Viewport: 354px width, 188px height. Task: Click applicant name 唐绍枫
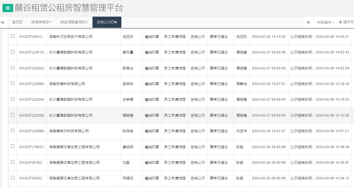click(128, 147)
